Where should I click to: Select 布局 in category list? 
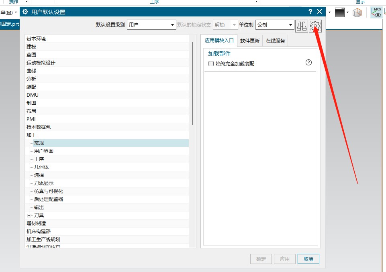pyautogui.click(x=107, y=111)
